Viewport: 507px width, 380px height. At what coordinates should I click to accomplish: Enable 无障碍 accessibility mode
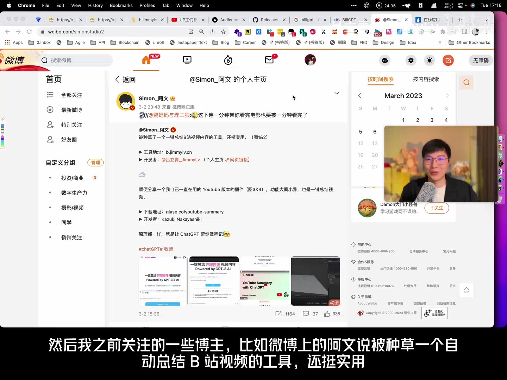pyautogui.click(x=480, y=60)
